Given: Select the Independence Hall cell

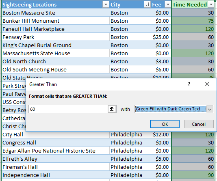Looking at the screenshot, I should (56, 175).
